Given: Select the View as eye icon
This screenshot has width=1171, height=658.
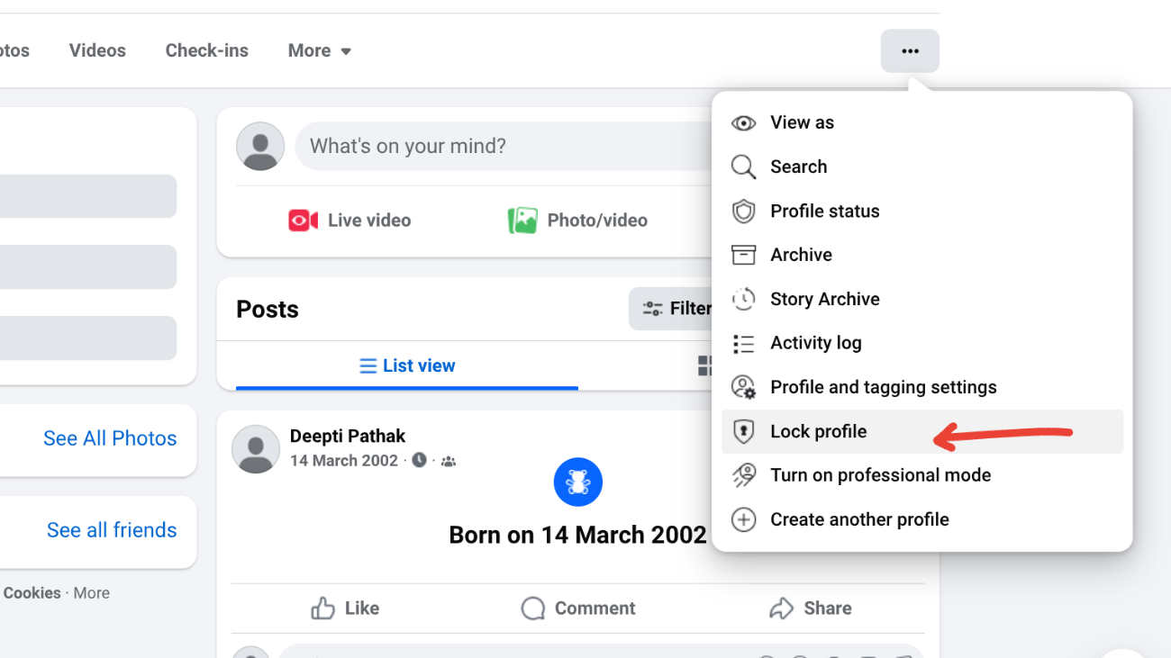Looking at the screenshot, I should pyautogui.click(x=743, y=122).
